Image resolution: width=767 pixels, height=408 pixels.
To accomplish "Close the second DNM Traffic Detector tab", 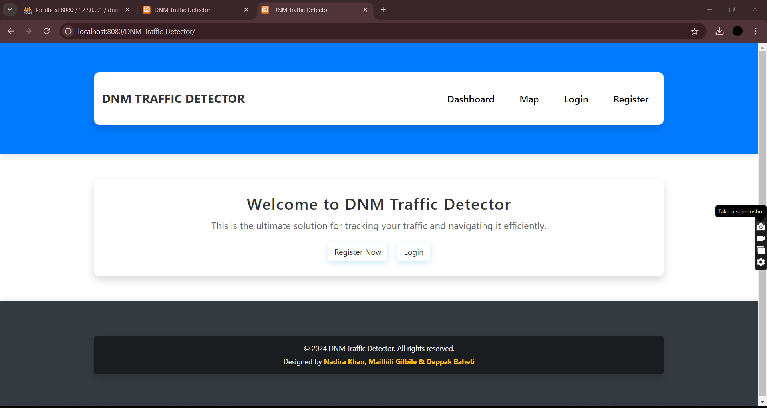I will tap(246, 10).
